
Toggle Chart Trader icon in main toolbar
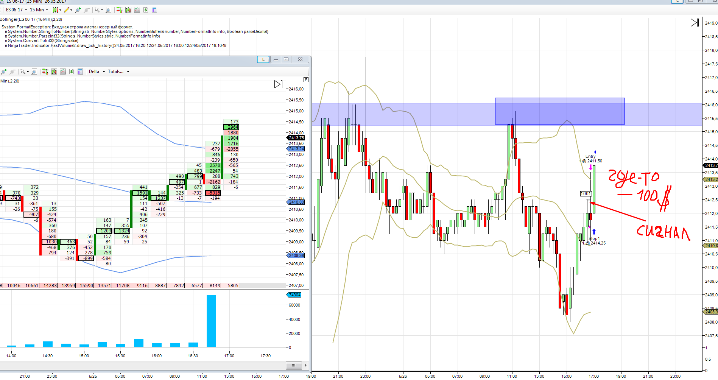119,10
